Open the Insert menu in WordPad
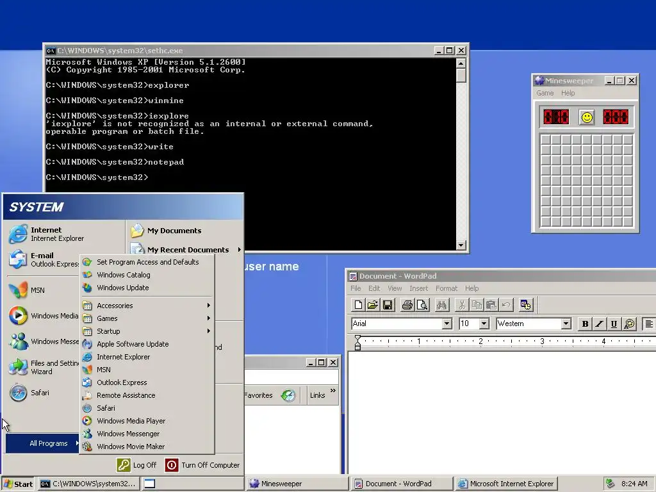Viewport: 656px width, 492px height. 418,288
